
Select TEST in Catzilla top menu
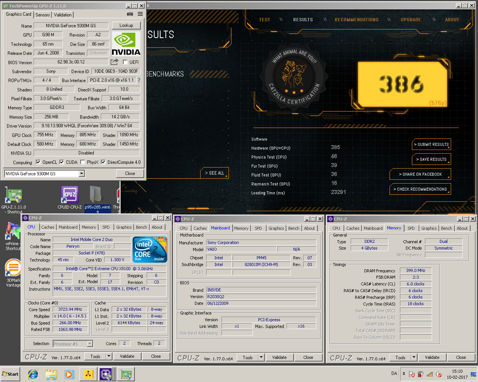coord(265,20)
